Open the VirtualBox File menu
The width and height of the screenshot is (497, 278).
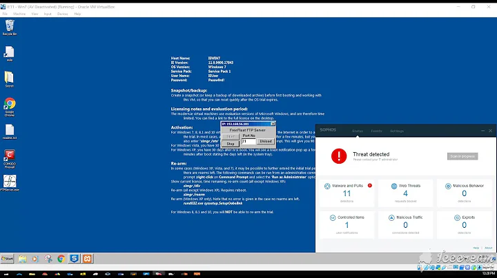point(5,14)
